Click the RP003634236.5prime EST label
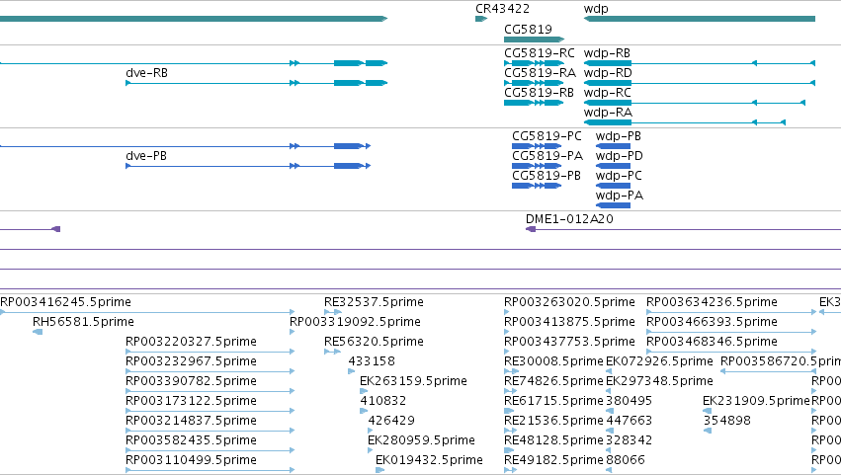This screenshot has height=475, width=841. [712, 302]
